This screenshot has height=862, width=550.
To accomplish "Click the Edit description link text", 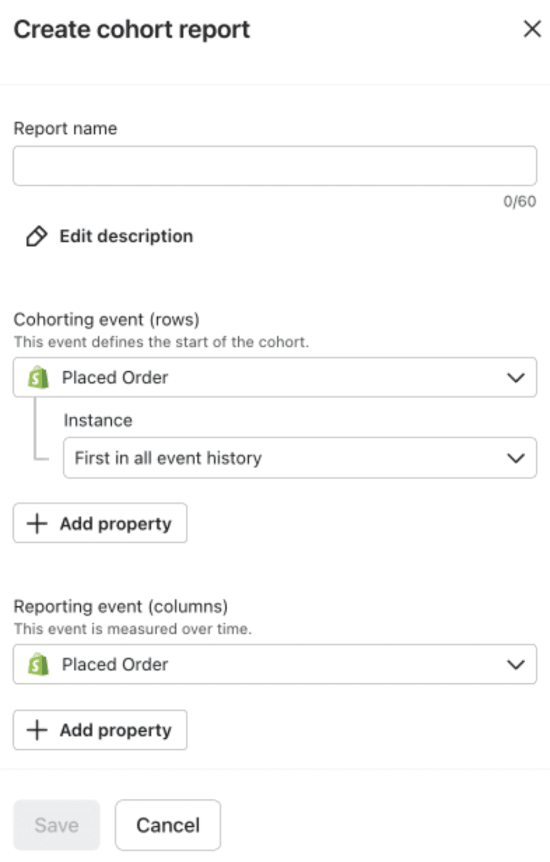I will pyautogui.click(x=127, y=237).
